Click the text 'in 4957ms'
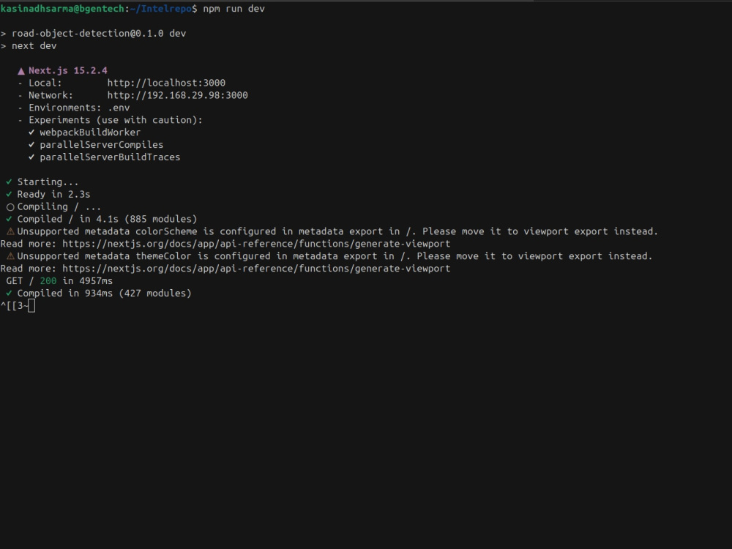This screenshot has width=732, height=549. (x=88, y=281)
